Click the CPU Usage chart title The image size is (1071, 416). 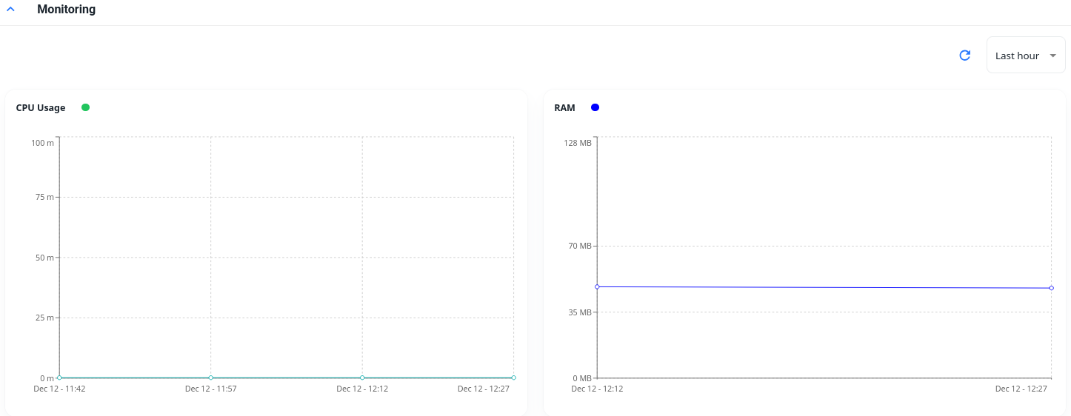(x=41, y=107)
